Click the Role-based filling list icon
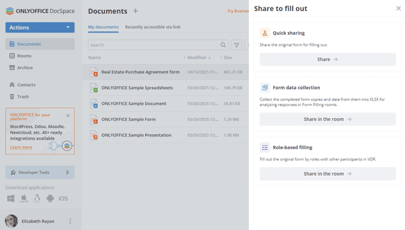Viewport: 405px width, 230px height. point(265,147)
